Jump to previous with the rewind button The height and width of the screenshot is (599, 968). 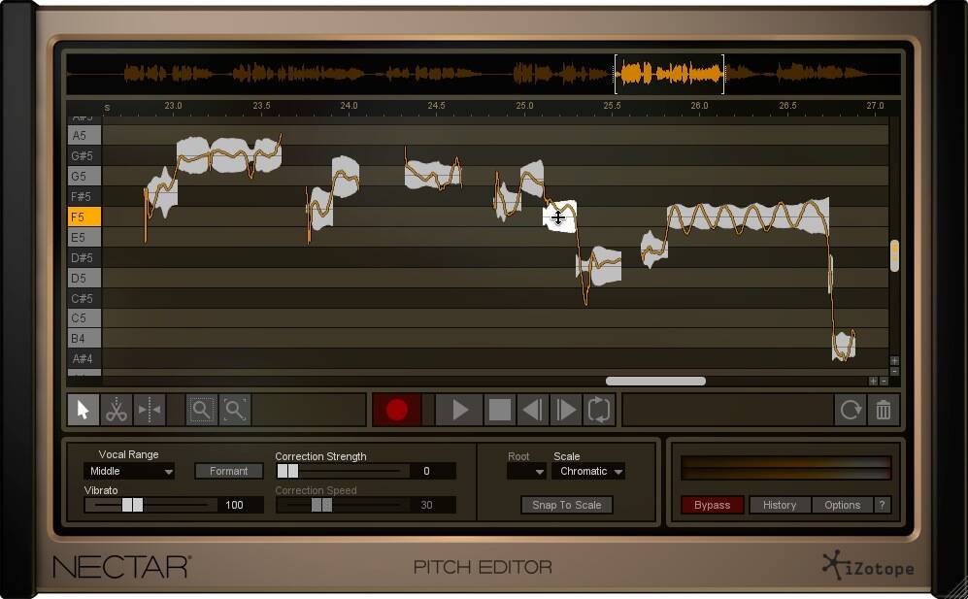coord(532,410)
